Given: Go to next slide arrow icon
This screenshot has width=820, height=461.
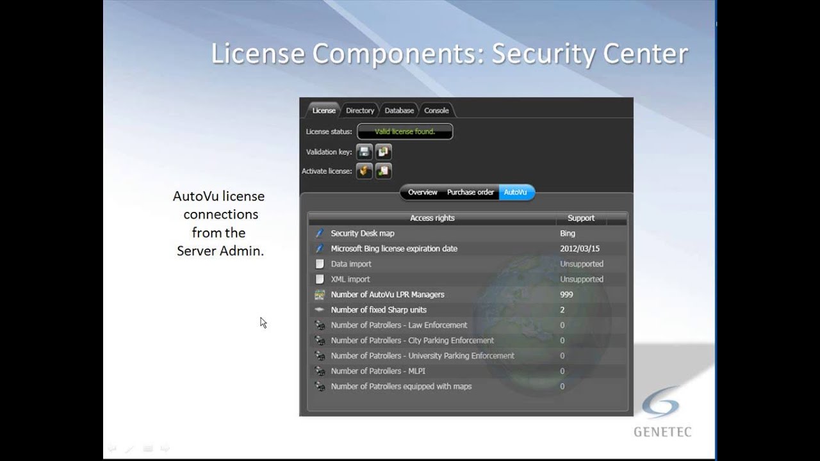Looking at the screenshot, I should tap(165, 449).
